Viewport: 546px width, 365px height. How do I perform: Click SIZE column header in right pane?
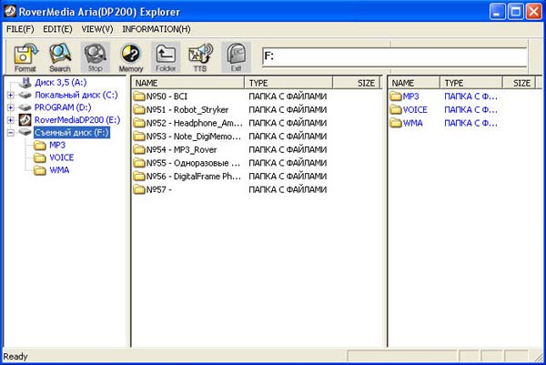tap(519, 83)
